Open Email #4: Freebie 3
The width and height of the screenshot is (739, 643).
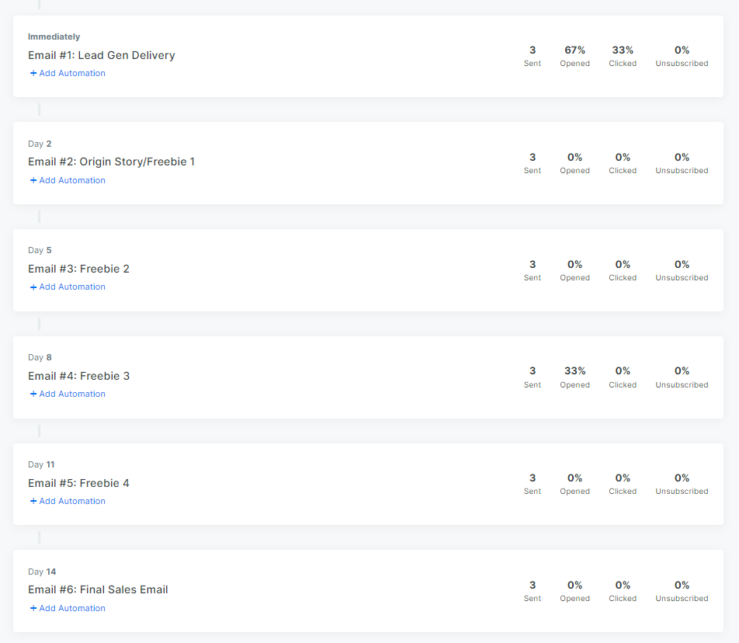pyautogui.click(x=78, y=376)
